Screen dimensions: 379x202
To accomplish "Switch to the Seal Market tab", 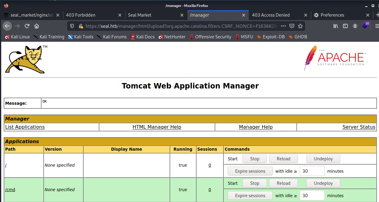I will point(140,15).
